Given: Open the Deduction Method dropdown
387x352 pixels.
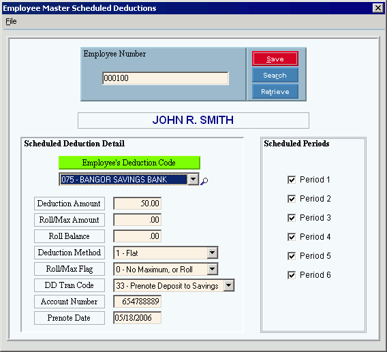Looking at the screenshot, I should point(213,253).
